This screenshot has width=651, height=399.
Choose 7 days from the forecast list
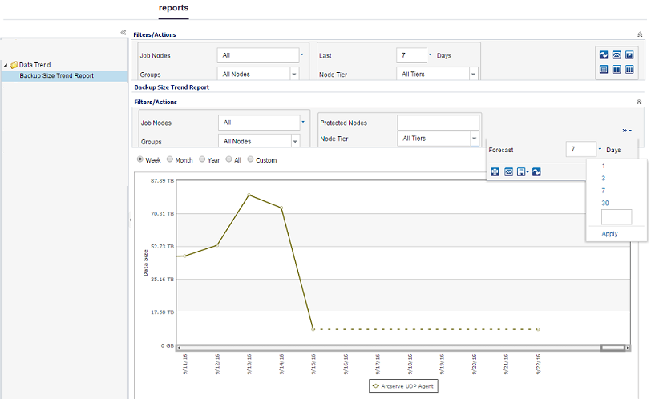coord(603,191)
